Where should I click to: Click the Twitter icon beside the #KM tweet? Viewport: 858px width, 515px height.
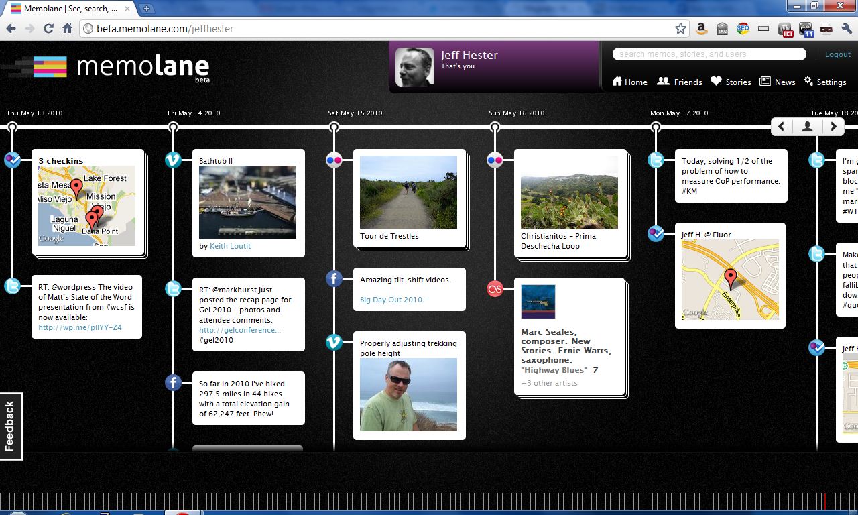[x=656, y=160]
